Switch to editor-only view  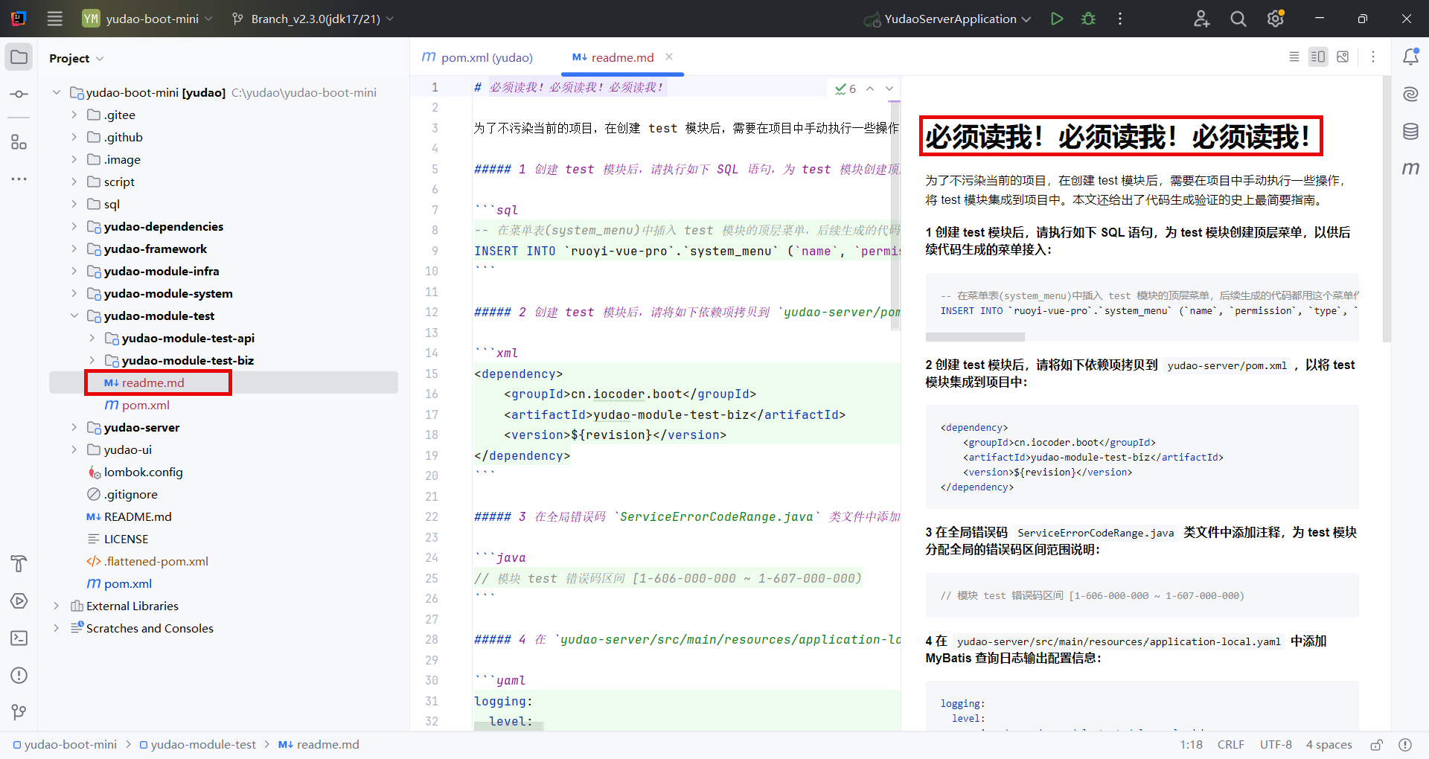[1294, 57]
